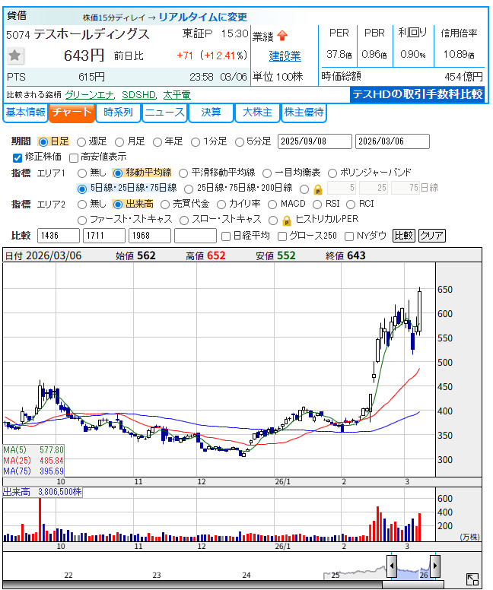Select the MACD indicator

[x=272, y=205]
